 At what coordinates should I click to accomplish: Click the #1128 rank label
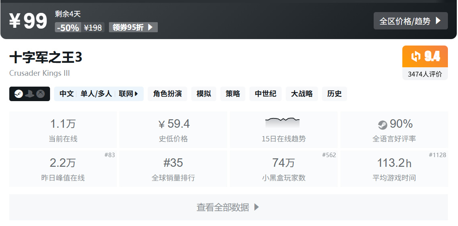point(437,155)
